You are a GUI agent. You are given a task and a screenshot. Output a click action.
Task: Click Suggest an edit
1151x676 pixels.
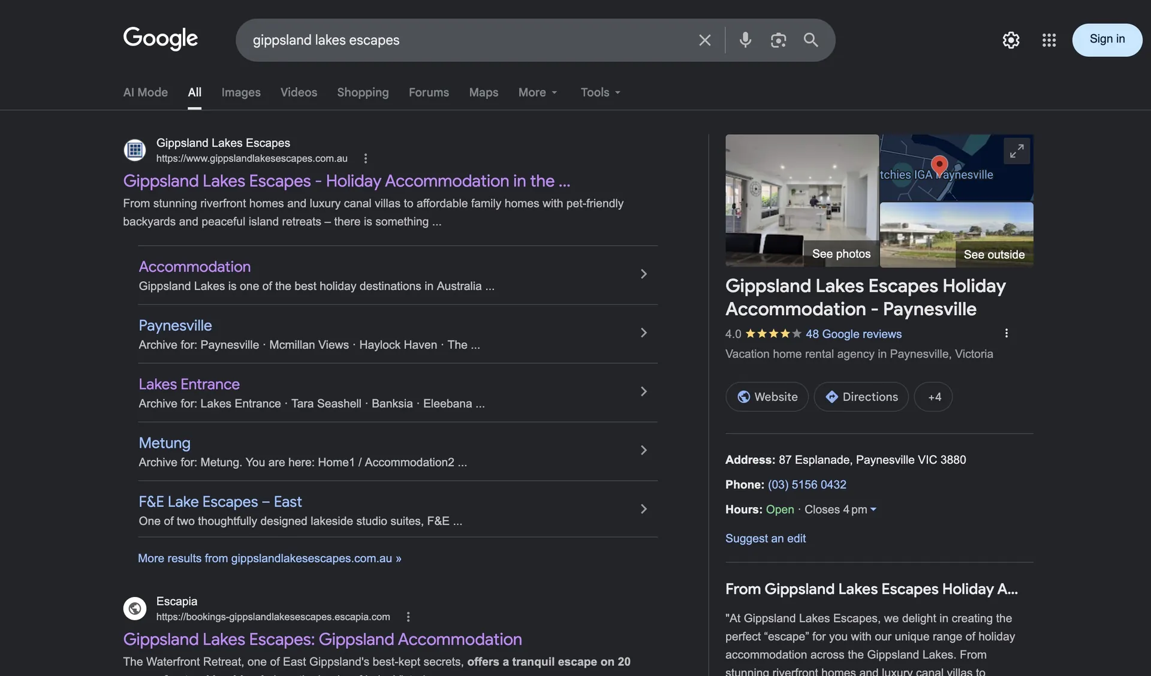click(x=765, y=538)
